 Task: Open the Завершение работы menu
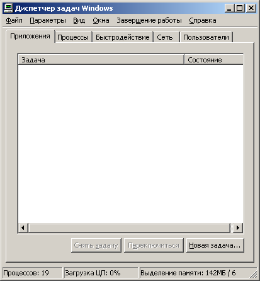click(x=149, y=20)
